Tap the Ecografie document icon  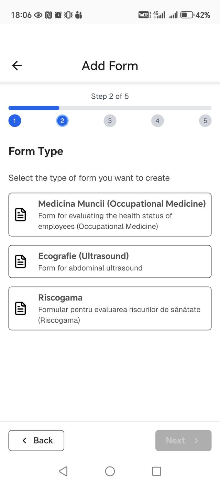[21, 262]
